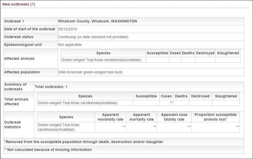Click Proportion susceptible animals lost header
The height and width of the screenshot is (159, 253).
pos(215,117)
